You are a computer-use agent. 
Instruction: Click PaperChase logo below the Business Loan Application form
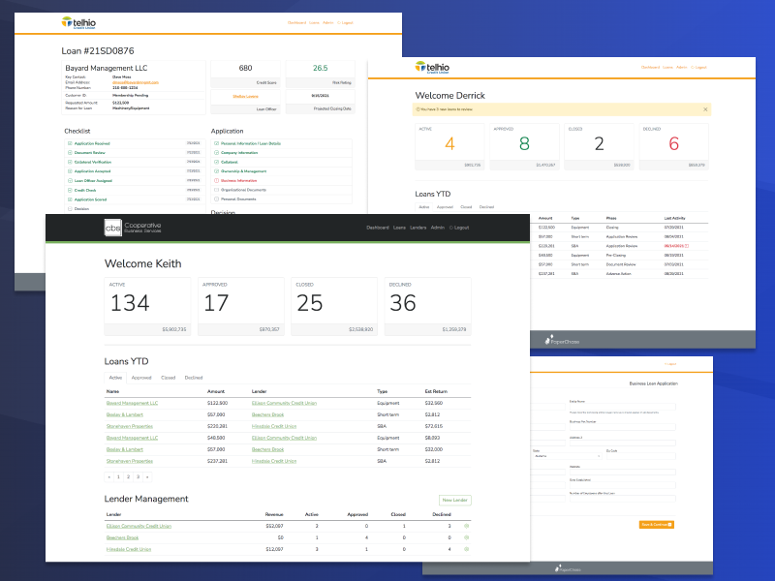pos(568,569)
